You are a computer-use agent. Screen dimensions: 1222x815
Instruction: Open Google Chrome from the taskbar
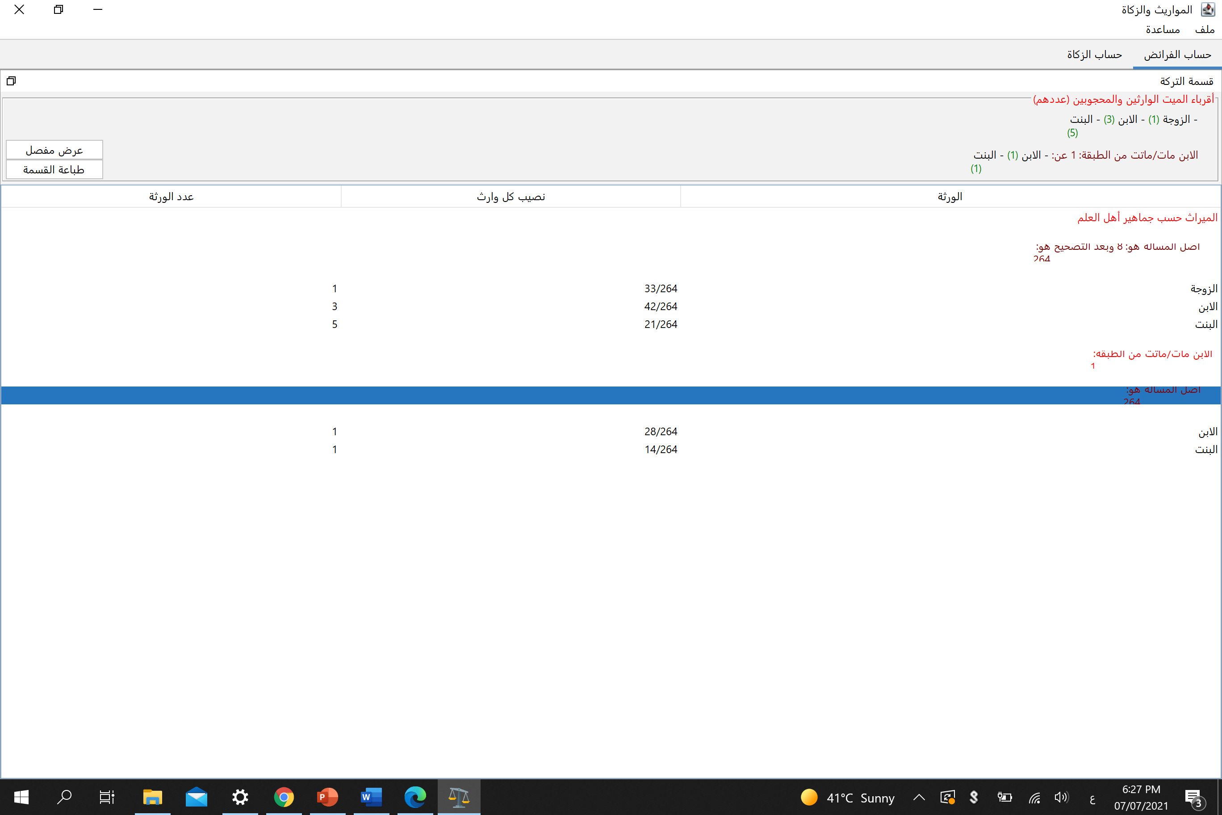284,797
